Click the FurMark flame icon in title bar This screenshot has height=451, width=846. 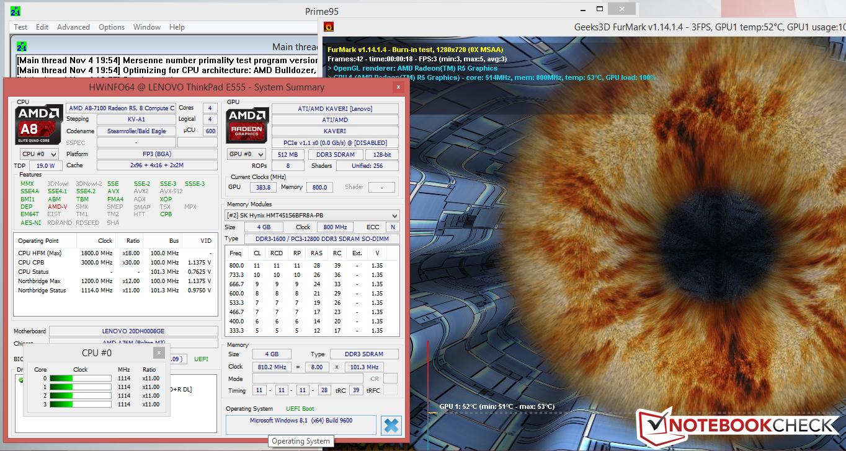click(329, 27)
